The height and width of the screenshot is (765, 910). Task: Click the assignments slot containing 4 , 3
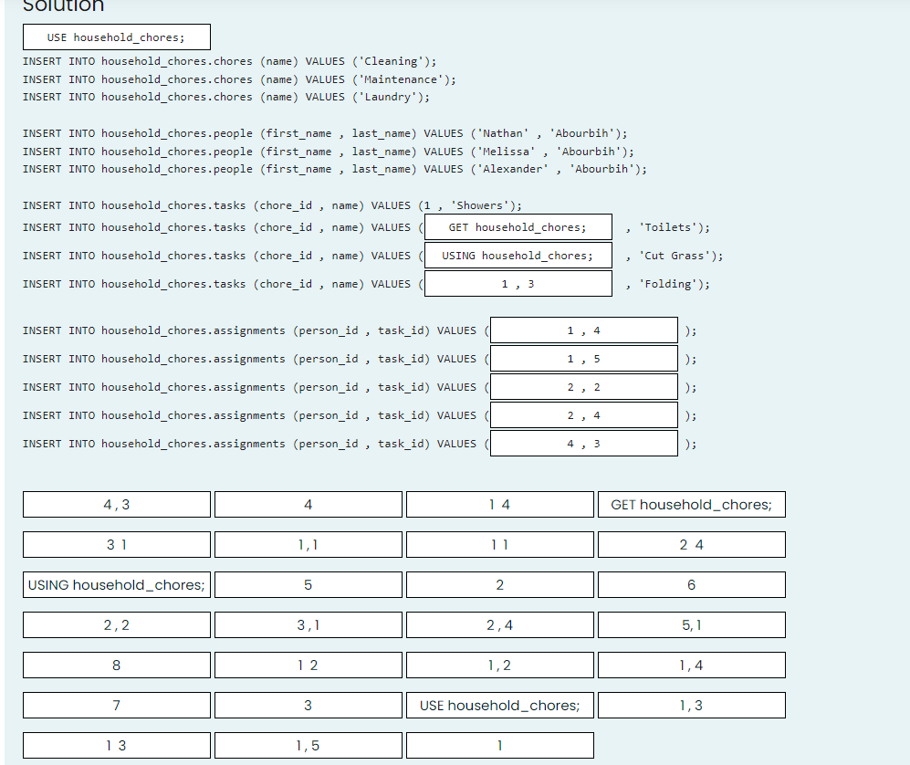coord(584,444)
